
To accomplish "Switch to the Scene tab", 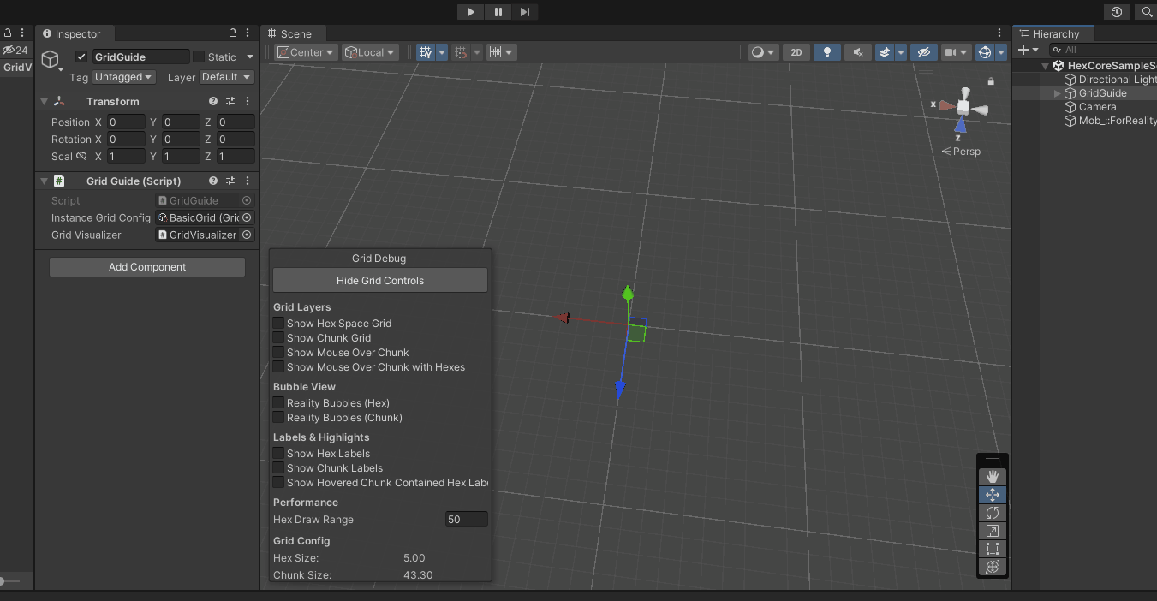I will (x=289, y=33).
